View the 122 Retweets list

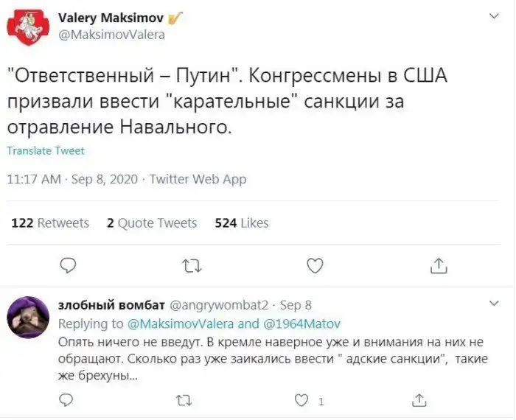(x=50, y=223)
